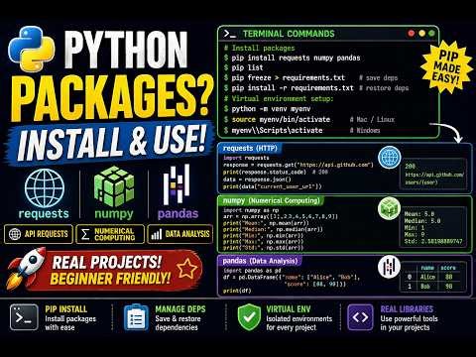Click the 'Median: 5.0' output value
Viewport: 476px width, 357px height.
click(422, 221)
